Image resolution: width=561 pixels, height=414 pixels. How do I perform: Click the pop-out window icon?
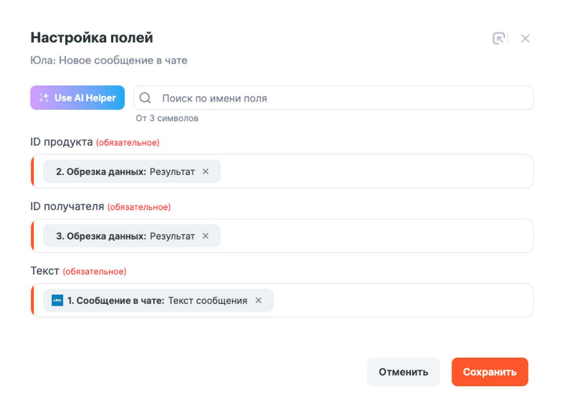(x=499, y=38)
